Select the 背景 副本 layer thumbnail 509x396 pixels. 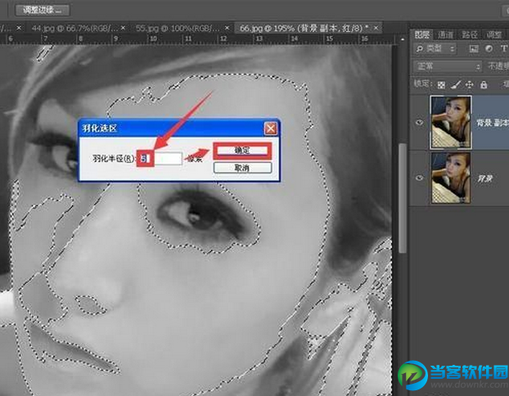(x=451, y=123)
